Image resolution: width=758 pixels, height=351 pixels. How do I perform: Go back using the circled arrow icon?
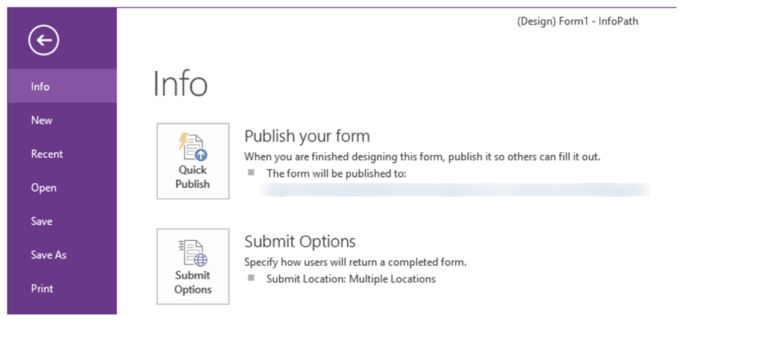click(x=44, y=41)
